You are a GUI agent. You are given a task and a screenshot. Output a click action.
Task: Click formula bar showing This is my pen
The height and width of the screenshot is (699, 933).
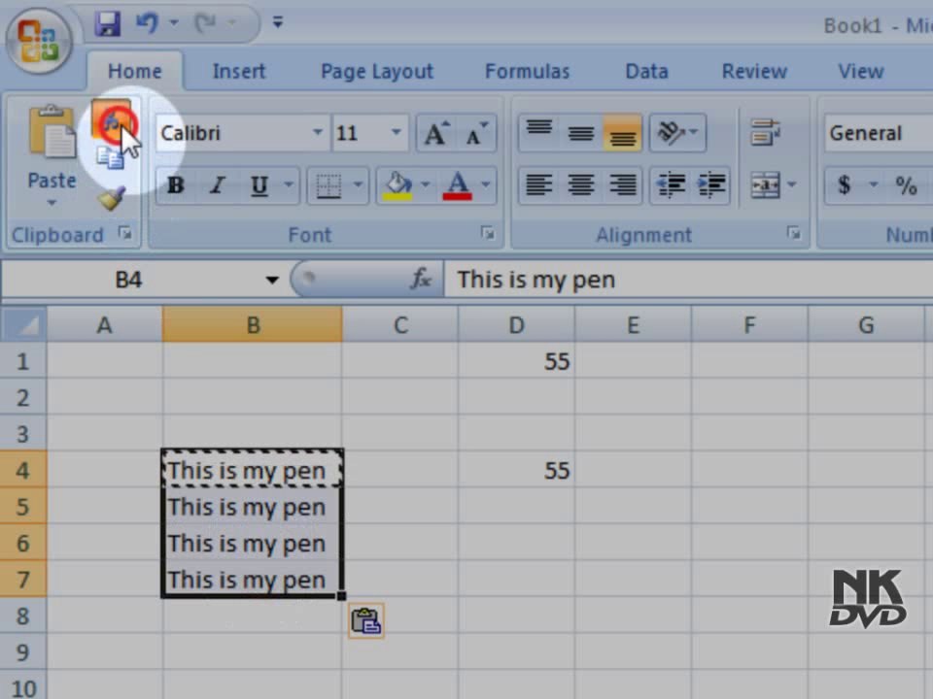[x=689, y=280]
